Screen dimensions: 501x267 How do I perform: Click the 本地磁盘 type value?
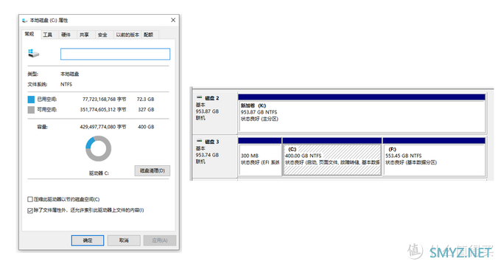[70, 74]
